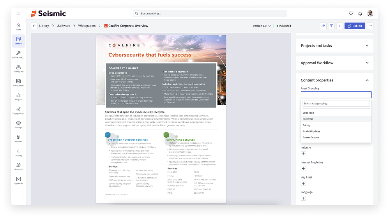Select Product Updates option

point(336,131)
